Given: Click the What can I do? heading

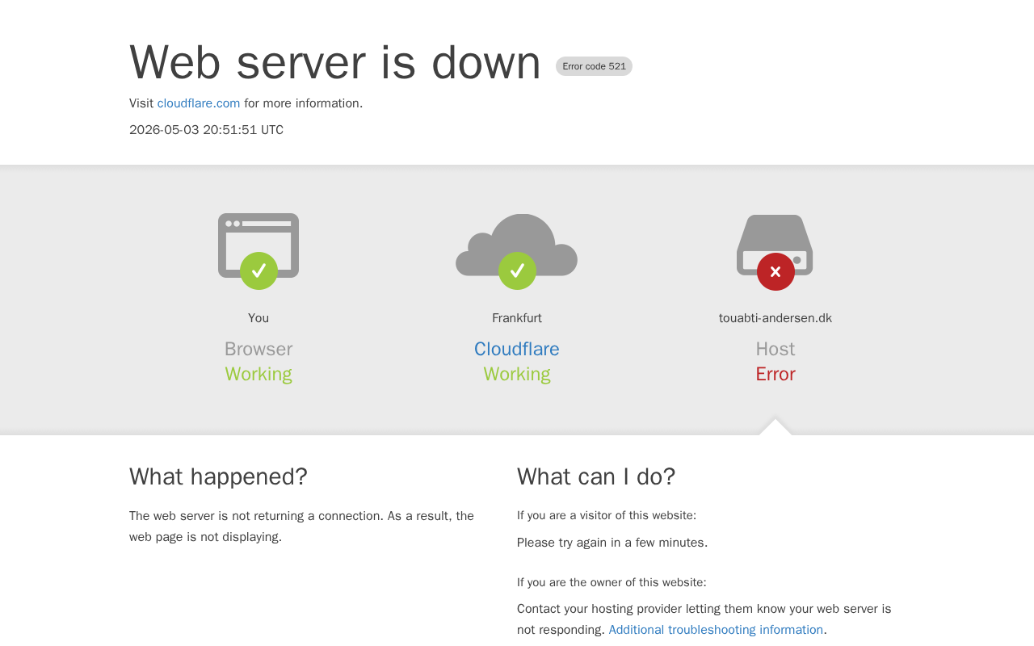Looking at the screenshot, I should click(x=596, y=476).
